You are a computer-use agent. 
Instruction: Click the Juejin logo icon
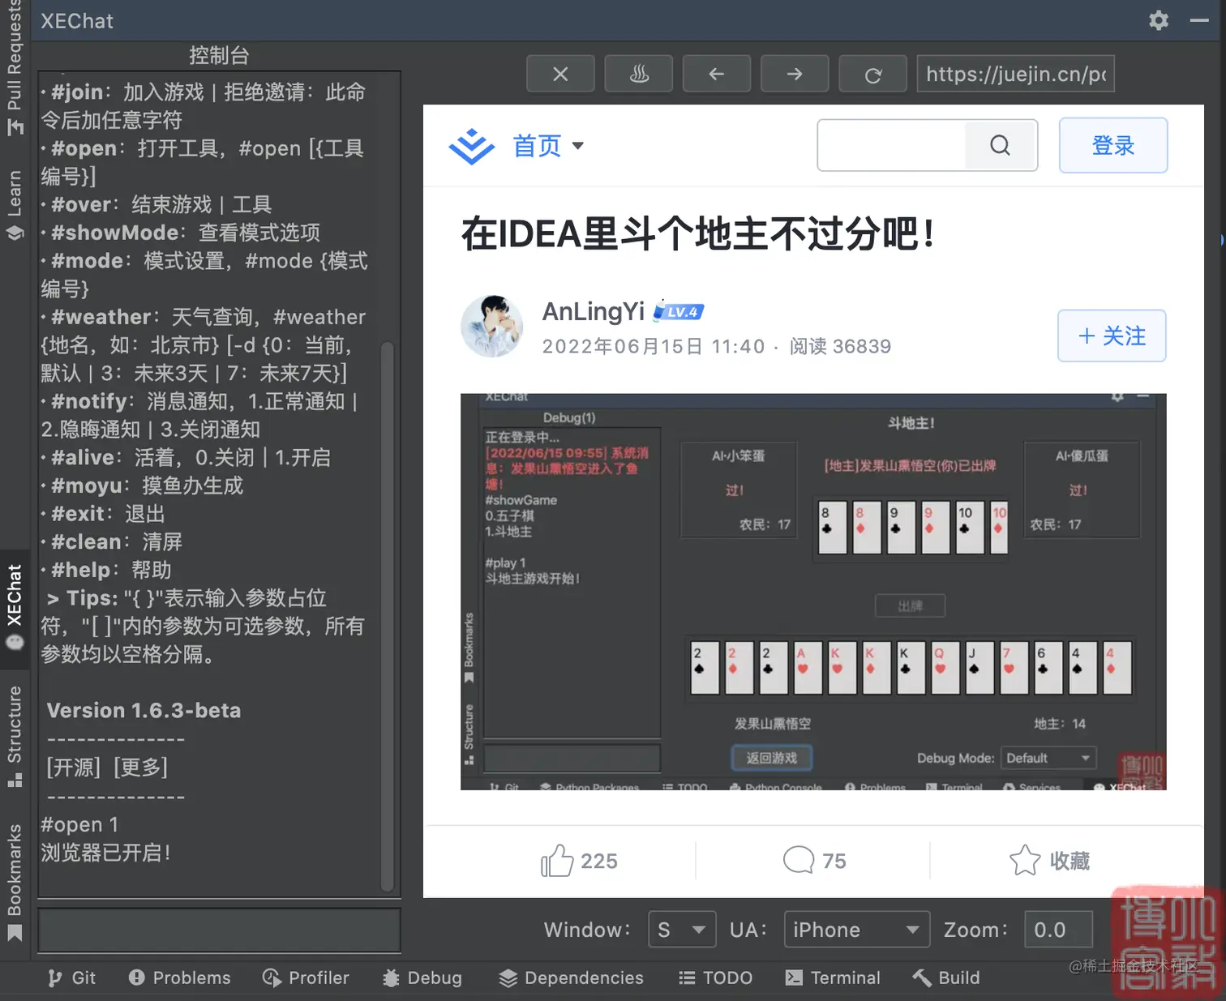(471, 147)
